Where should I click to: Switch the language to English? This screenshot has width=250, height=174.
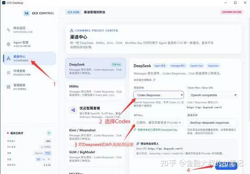39,153
